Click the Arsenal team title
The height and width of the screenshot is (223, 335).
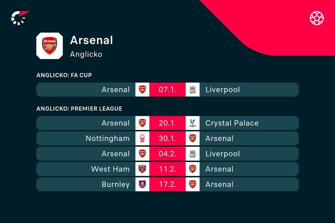92,40
